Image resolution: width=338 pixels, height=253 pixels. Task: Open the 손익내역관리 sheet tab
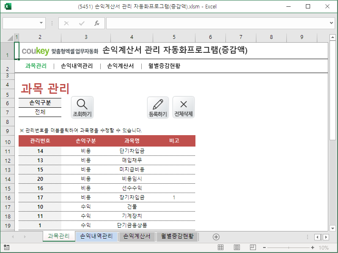96,236
